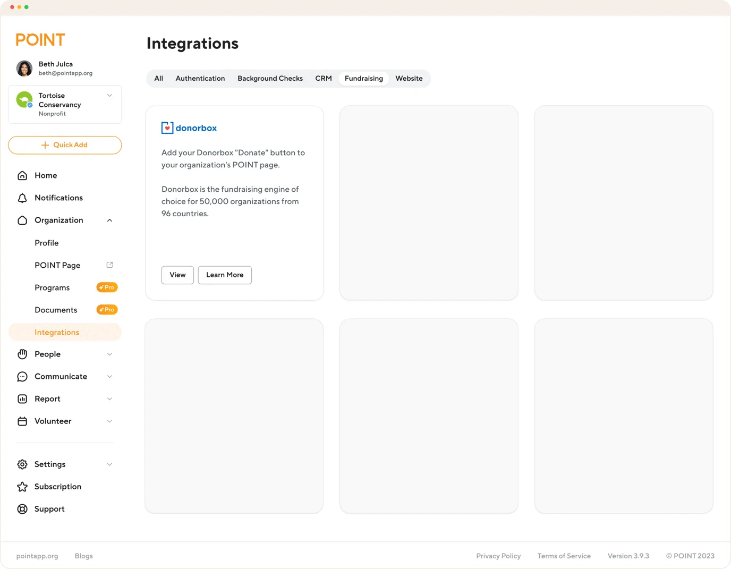Open the Support help icon
Screen dimensions: 731x569
[22, 509]
